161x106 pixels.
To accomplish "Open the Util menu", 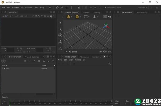I will pos(22,8).
